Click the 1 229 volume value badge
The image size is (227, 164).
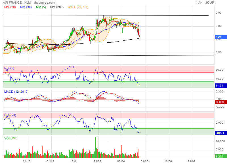219,156
